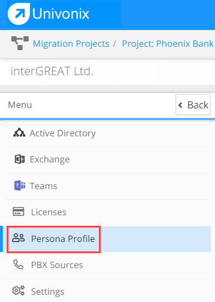The width and height of the screenshot is (215, 302).
Task: Click the migration projects hierarchy icon
Action: pos(20,43)
